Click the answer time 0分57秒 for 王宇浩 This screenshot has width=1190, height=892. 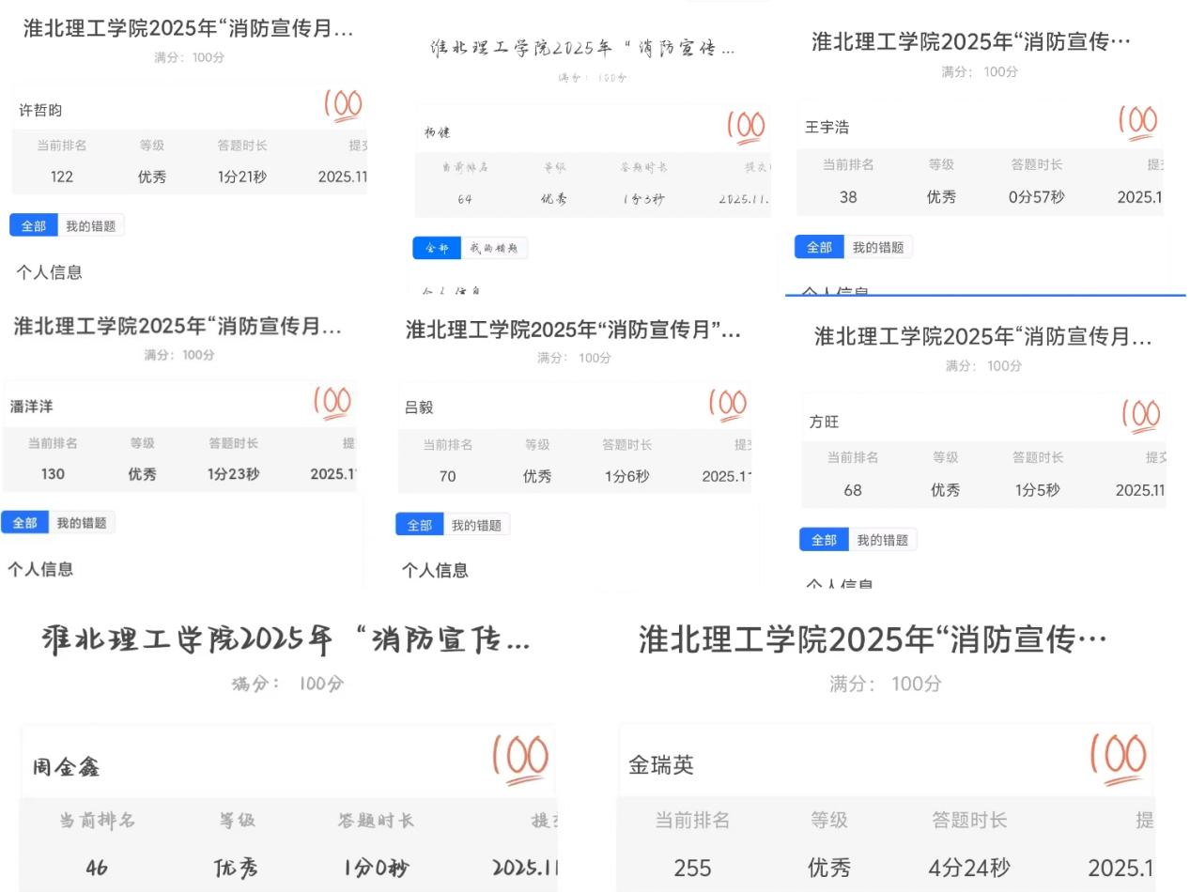pos(1037,197)
